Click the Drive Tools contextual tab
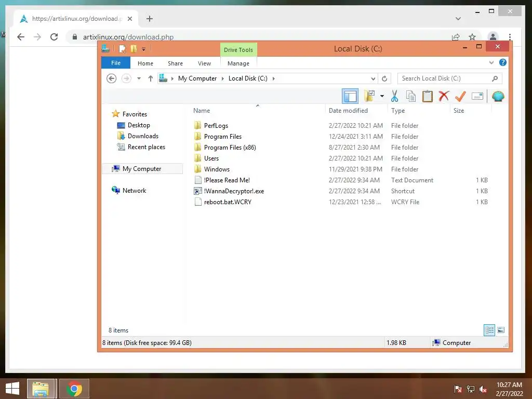This screenshot has width=532, height=399. click(x=238, y=50)
